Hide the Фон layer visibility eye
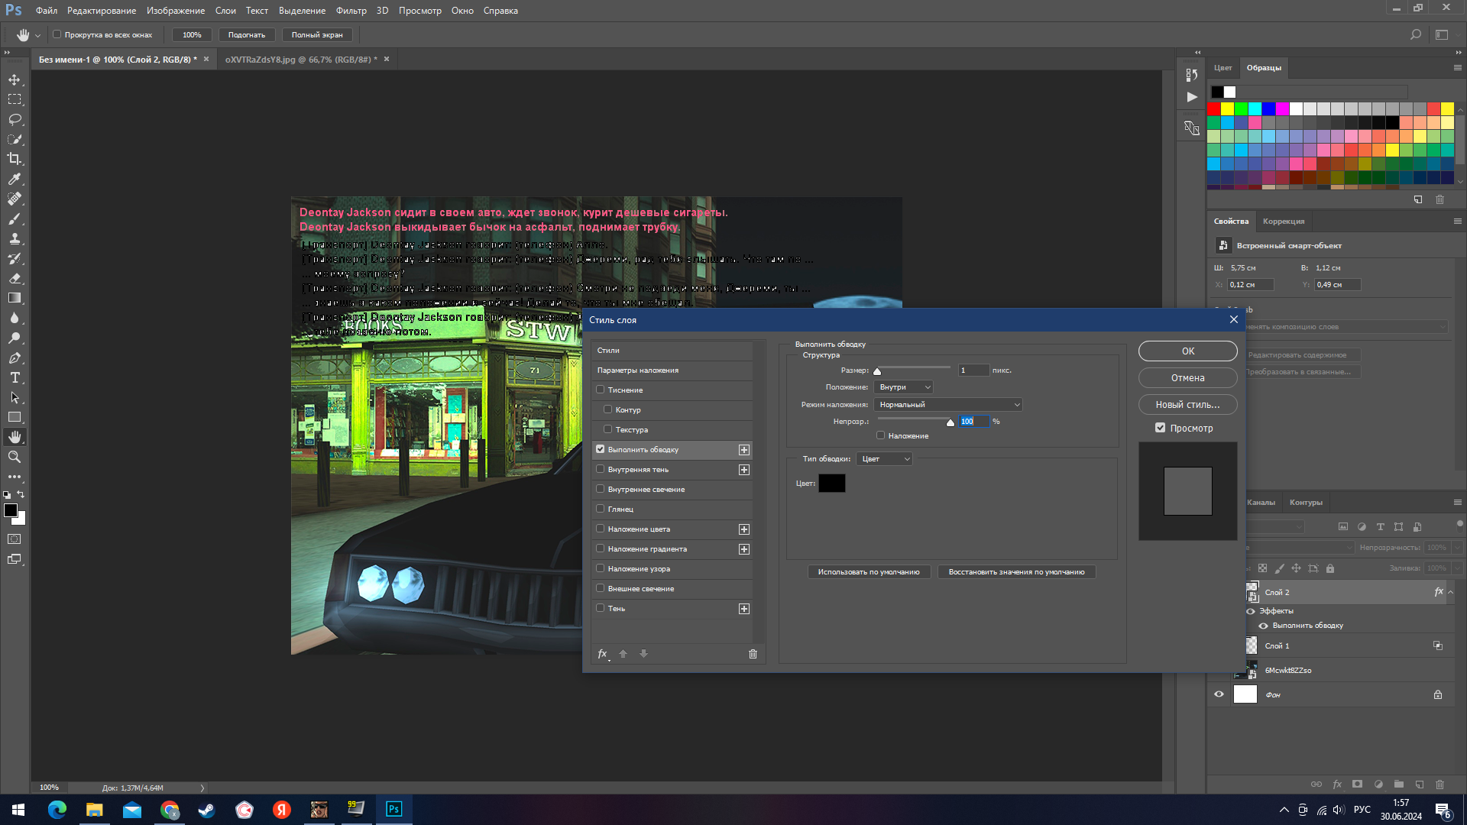 pyautogui.click(x=1219, y=694)
